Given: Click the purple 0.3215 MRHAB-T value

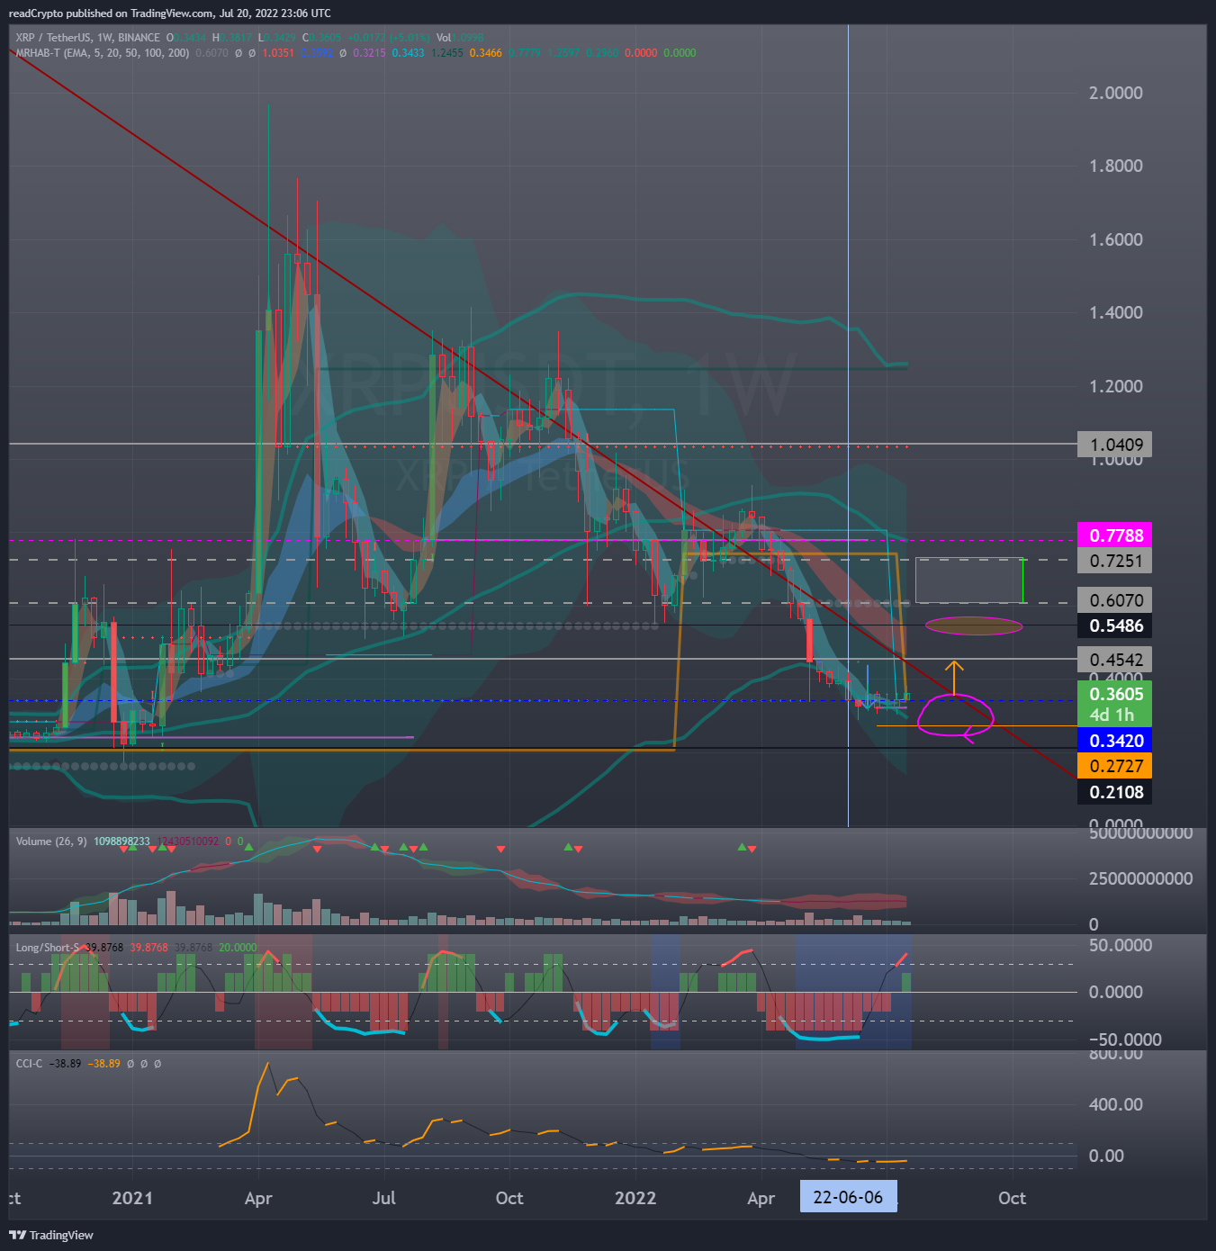Looking at the screenshot, I should pos(369,53).
